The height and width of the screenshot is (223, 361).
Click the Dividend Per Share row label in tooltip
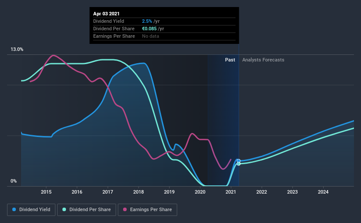pos(114,29)
